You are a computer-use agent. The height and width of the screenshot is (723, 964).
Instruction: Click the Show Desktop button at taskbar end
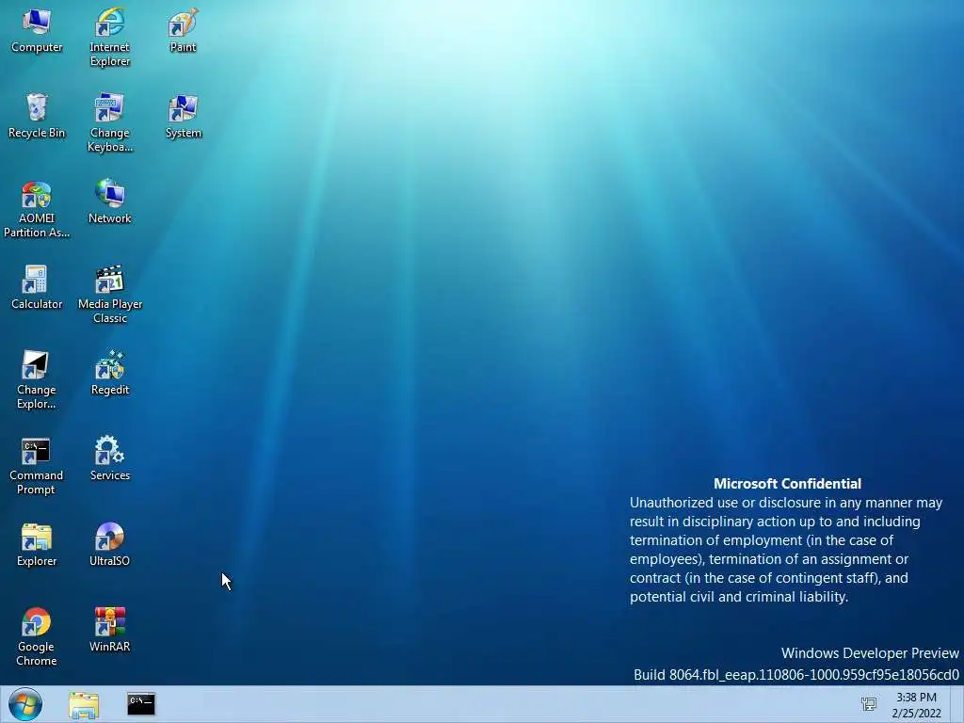click(957, 704)
